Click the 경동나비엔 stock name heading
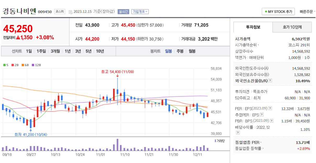This screenshot has width=316, height=163. 19,11
